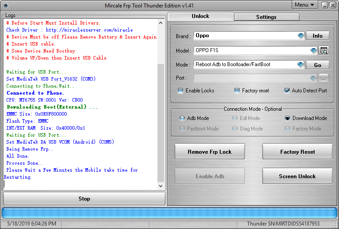
Task: Select Download Mode radio button
Action: pyautogui.click(x=287, y=118)
